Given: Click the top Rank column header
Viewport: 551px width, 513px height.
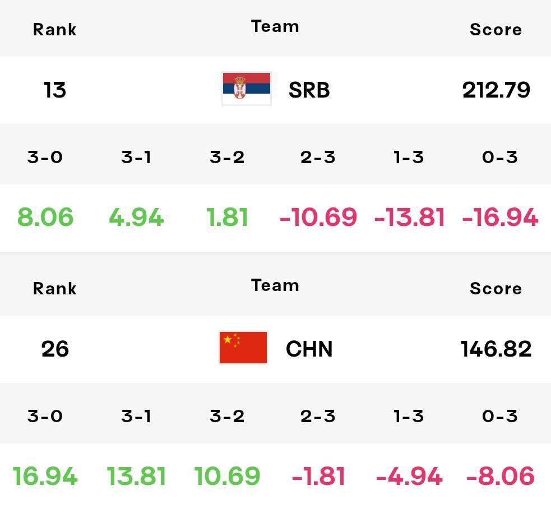Looking at the screenshot, I should pos(54,30).
